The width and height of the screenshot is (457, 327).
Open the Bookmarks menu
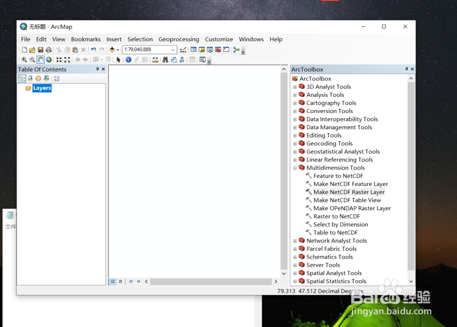click(86, 39)
